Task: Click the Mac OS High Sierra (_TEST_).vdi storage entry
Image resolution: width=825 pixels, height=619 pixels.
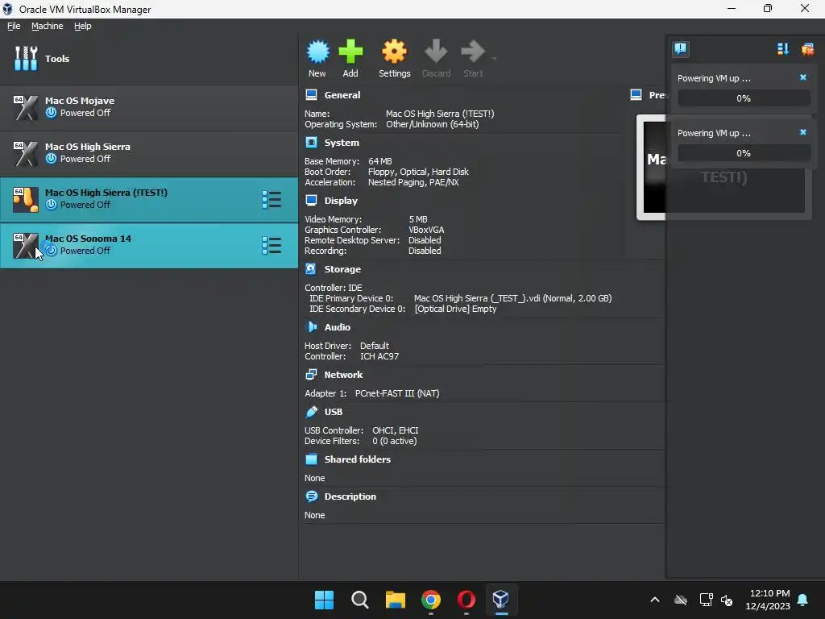Action: coord(512,298)
